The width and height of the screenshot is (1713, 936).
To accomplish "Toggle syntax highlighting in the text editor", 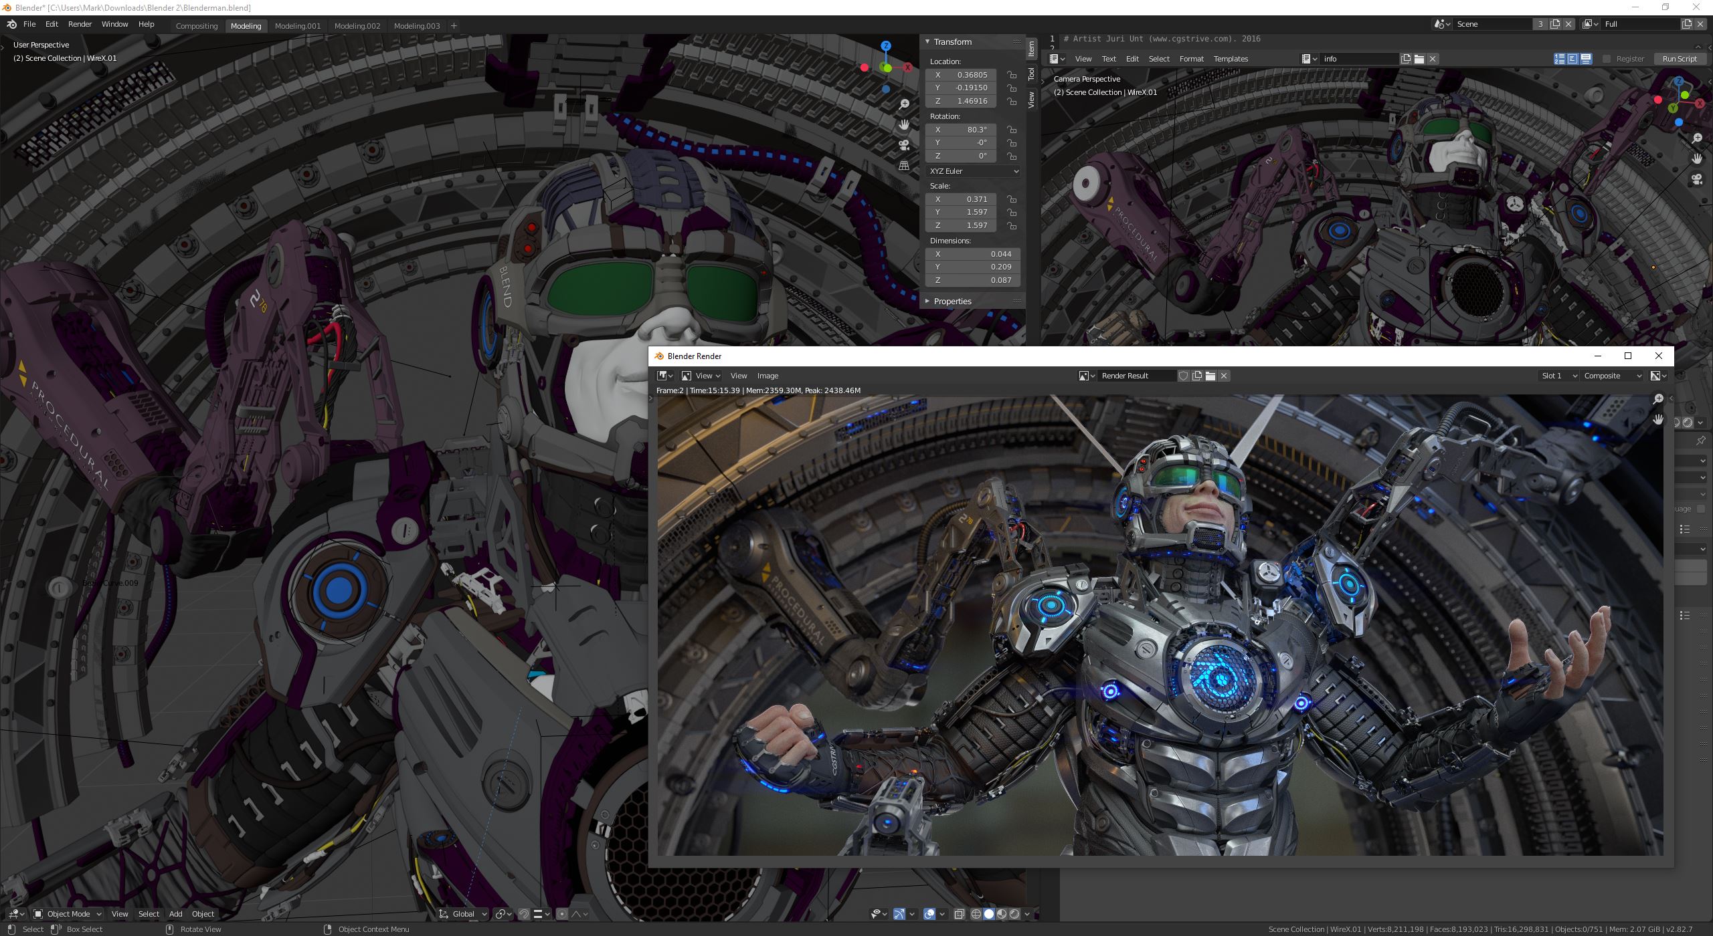I will [x=1586, y=59].
